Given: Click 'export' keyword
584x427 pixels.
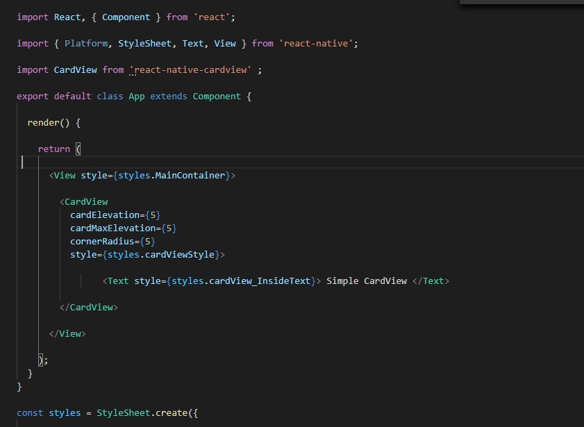Looking at the screenshot, I should [x=33, y=97].
